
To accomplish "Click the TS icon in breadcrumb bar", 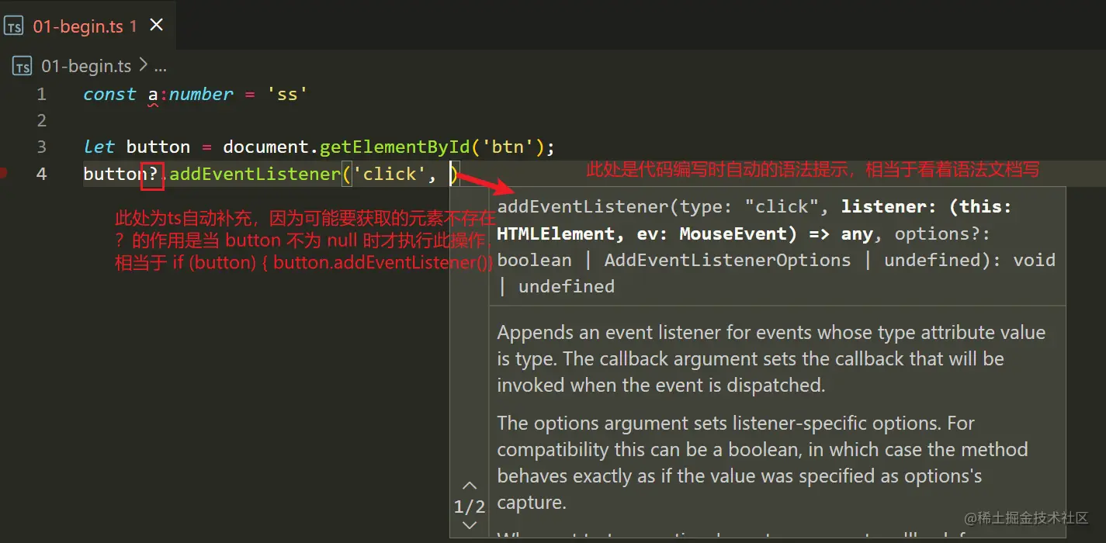I will click(x=23, y=67).
